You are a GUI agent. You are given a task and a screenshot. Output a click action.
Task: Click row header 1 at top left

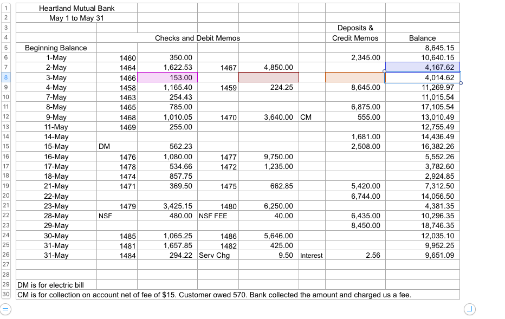5,8
